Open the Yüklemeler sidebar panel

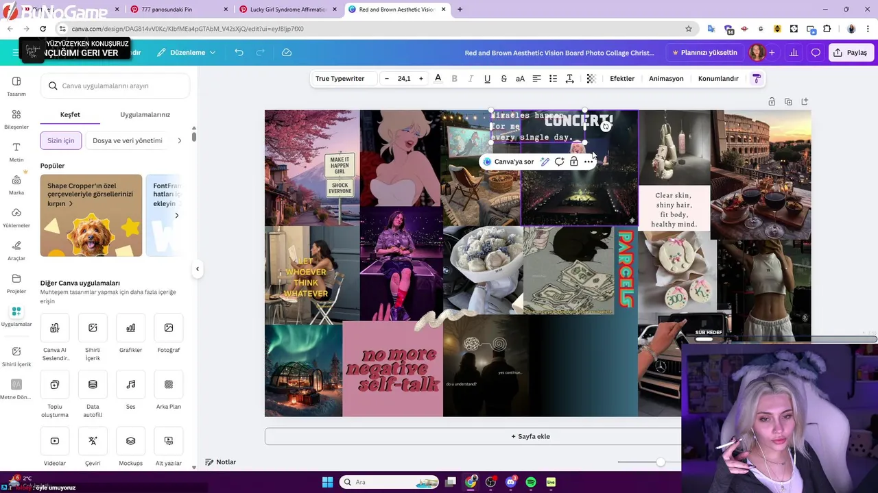pos(16,218)
